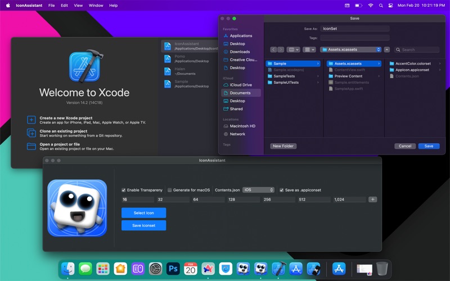Click the Messages icon in the Dock

pyautogui.click(x=85, y=269)
